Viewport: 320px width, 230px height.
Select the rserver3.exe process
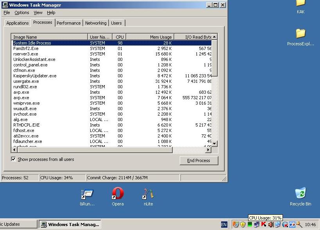[x=111, y=54]
